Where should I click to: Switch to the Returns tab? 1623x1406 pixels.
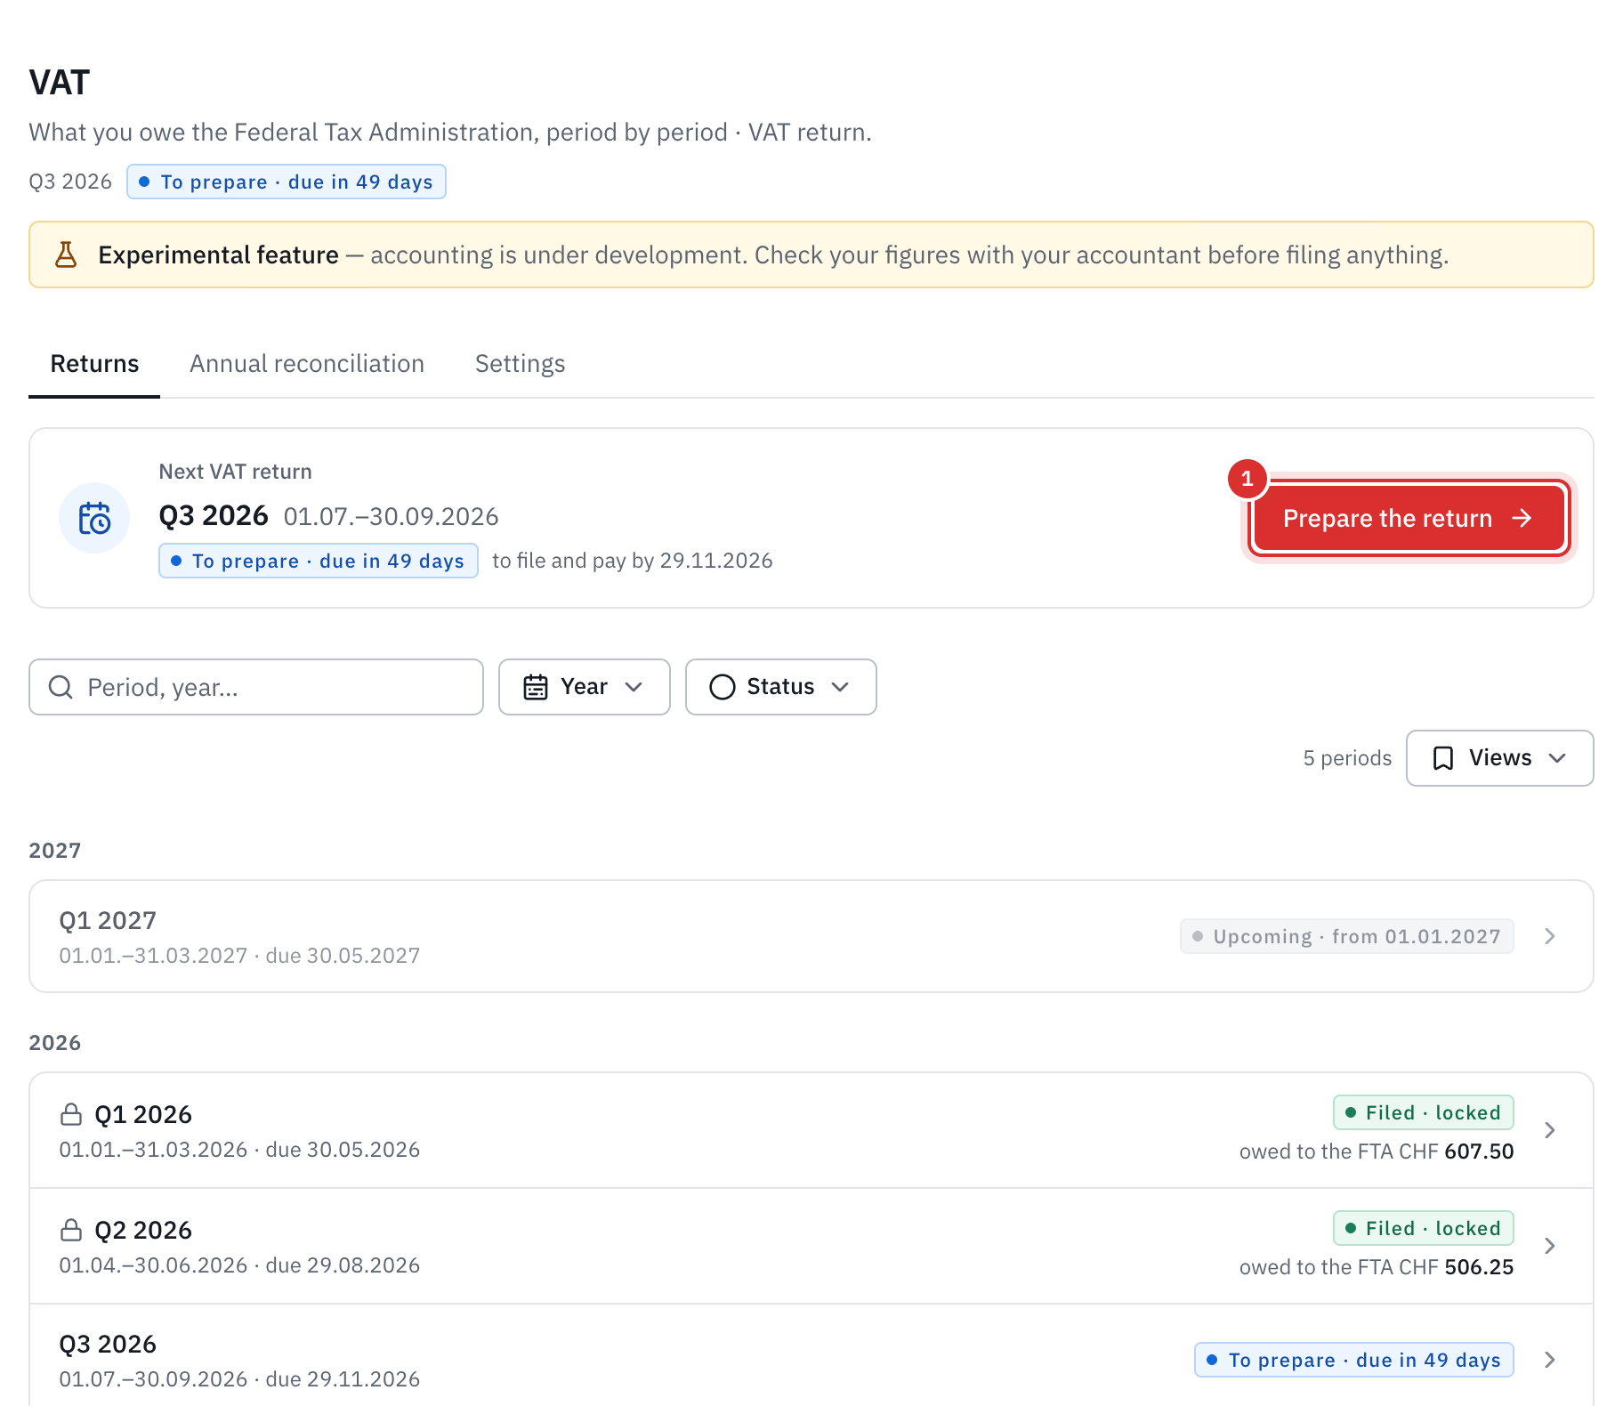pyautogui.click(x=94, y=364)
